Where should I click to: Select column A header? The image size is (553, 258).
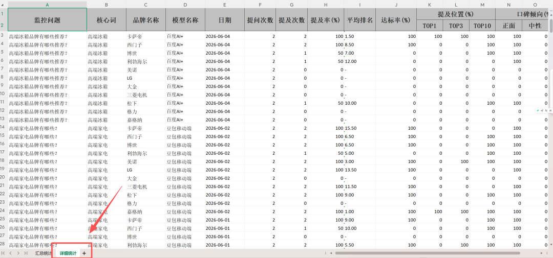pyautogui.click(x=47, y=4)
